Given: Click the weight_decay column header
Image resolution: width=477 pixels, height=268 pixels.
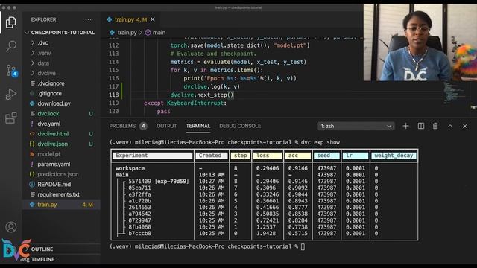Looking at the screenshot, I should coord(394,156).
